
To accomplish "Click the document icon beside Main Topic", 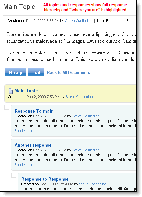I will [x=11, y=91].
